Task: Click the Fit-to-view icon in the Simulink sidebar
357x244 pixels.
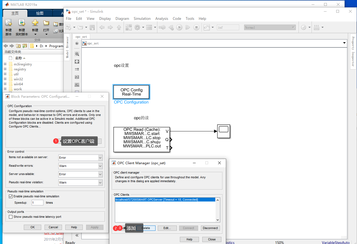Action: click(x=77, y=62)
